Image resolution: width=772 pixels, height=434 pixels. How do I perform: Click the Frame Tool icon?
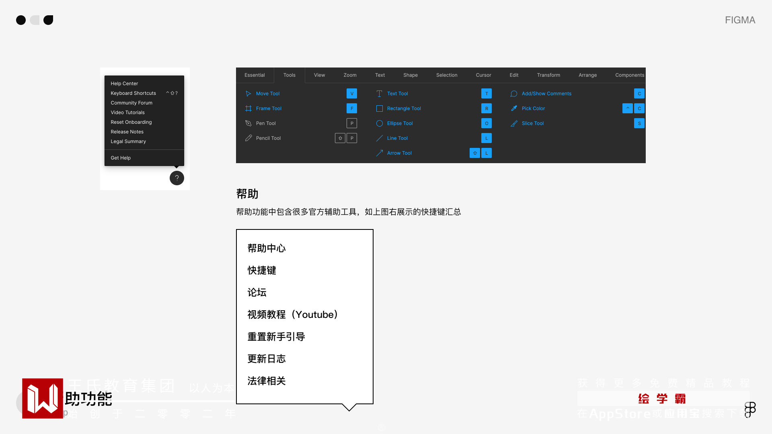pos(248,108)
